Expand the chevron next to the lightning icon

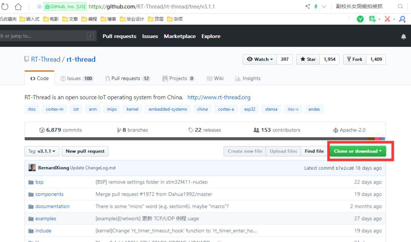click(x=324, y=6)
